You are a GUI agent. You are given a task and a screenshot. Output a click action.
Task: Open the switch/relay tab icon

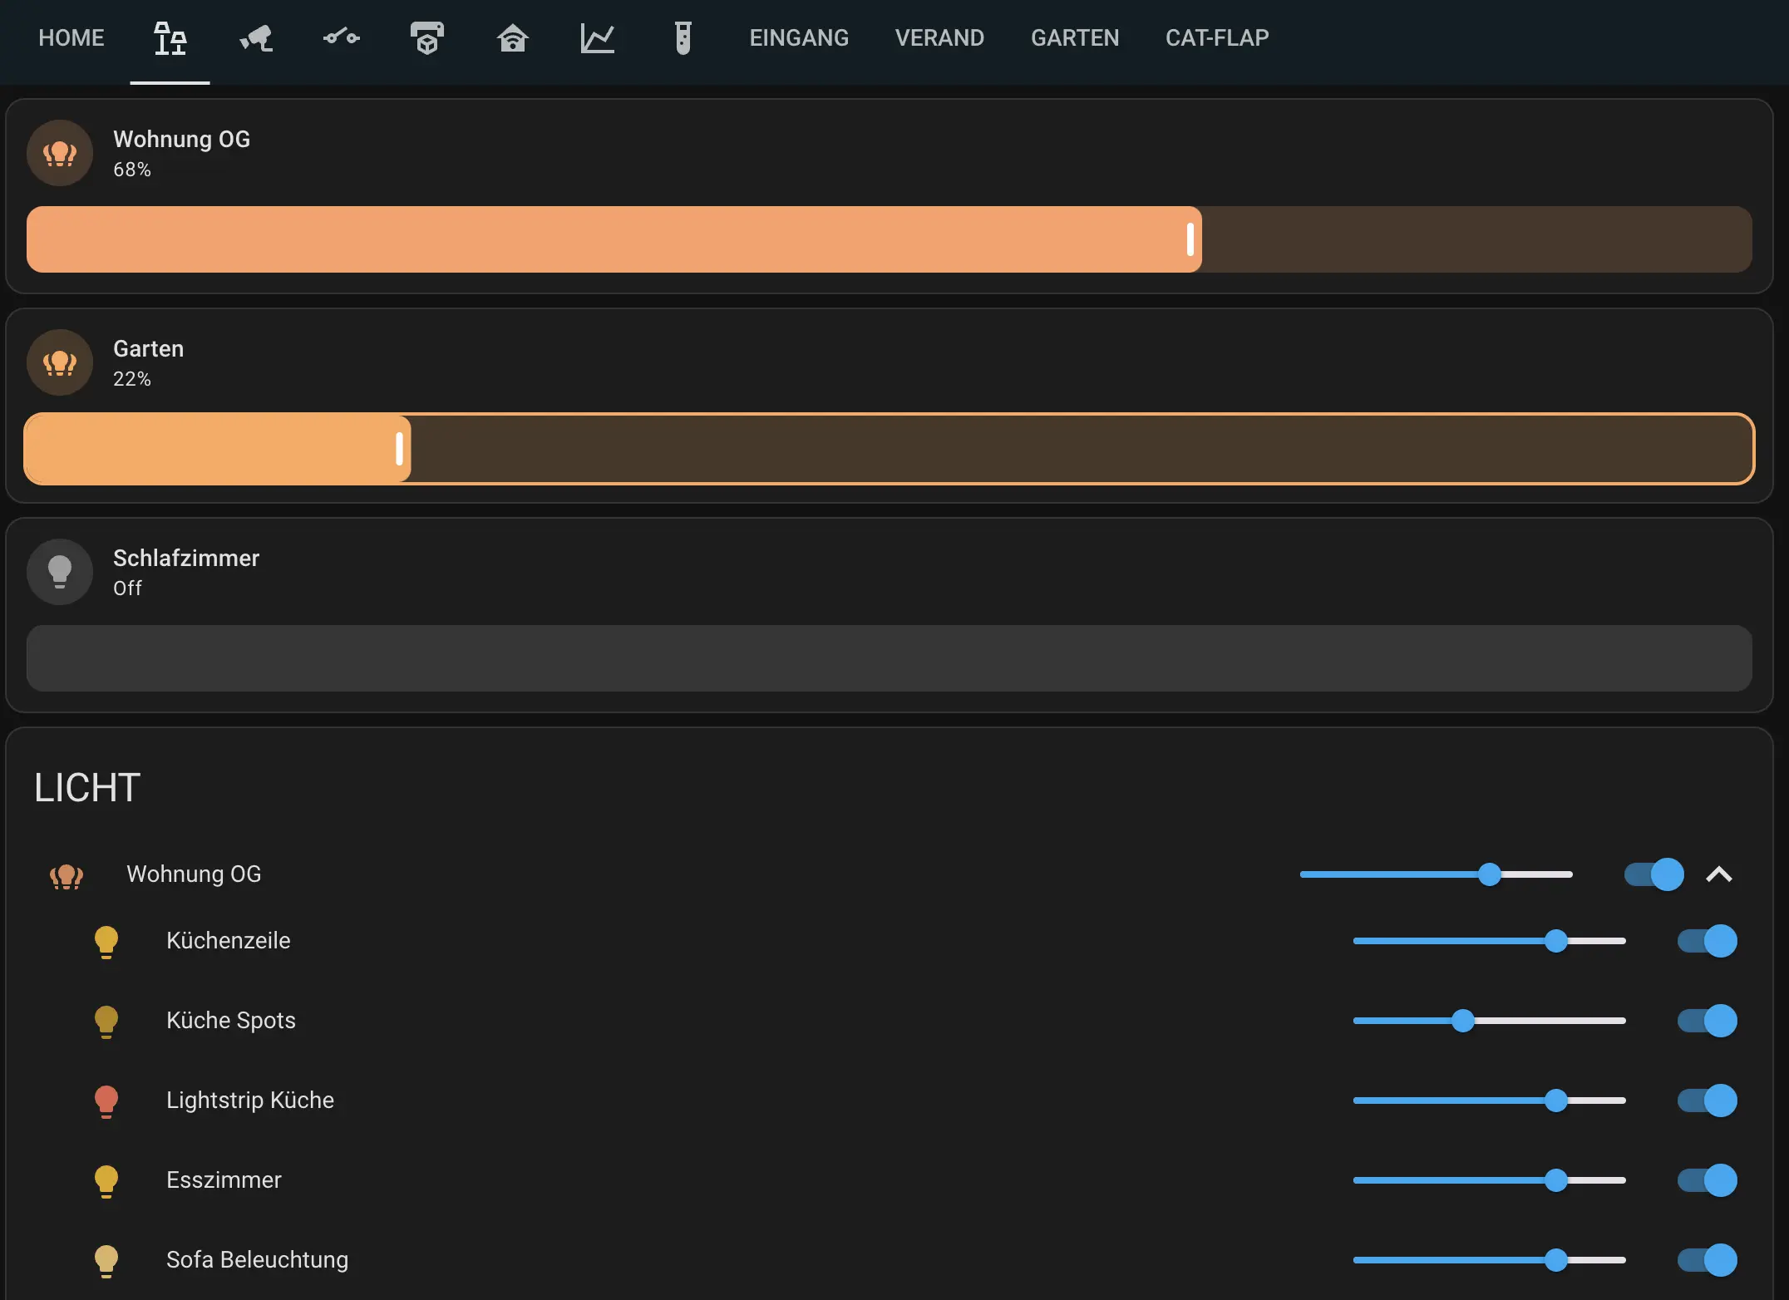pyautogui.click(x=342, y=38)
